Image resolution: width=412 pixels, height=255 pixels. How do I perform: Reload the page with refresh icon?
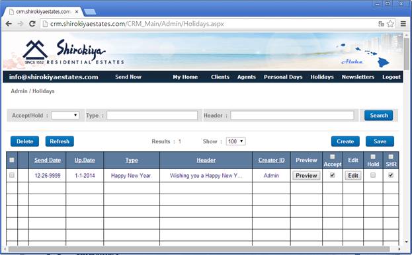click(32, 24)
